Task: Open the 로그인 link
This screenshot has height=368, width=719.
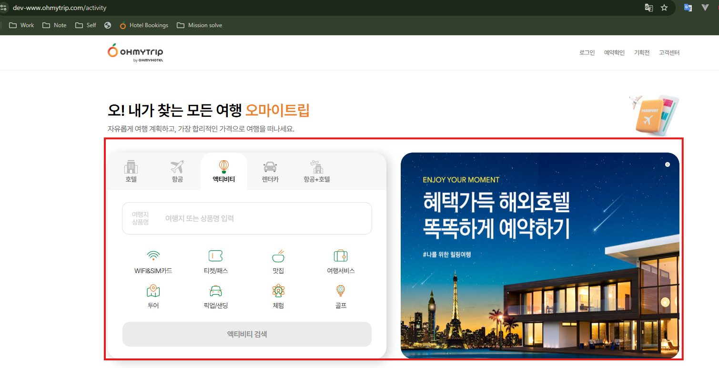Action: (x=587, y=53)
